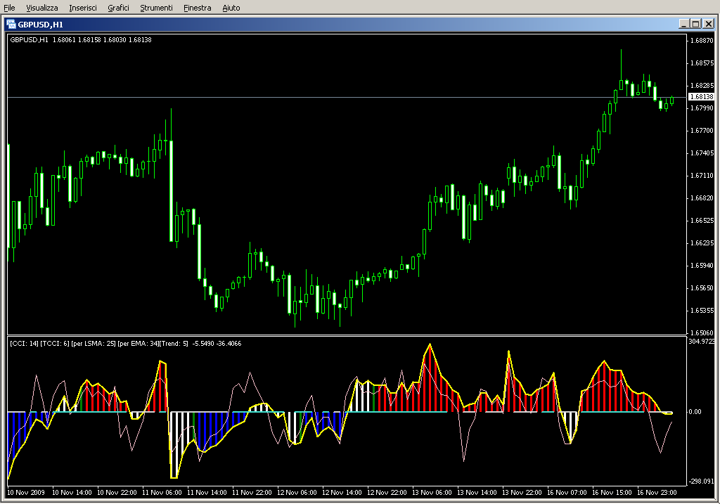Click the 16 Nov 23:00 time label
The width and height of the screenshot is (720, 504).
(657, 493)
